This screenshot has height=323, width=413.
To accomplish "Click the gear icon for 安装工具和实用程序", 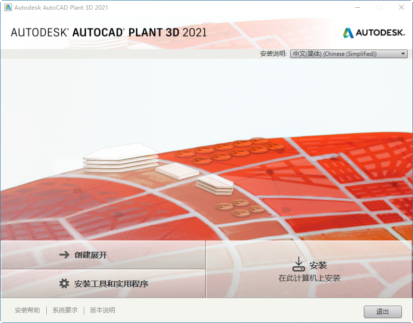I will [64, 284].
